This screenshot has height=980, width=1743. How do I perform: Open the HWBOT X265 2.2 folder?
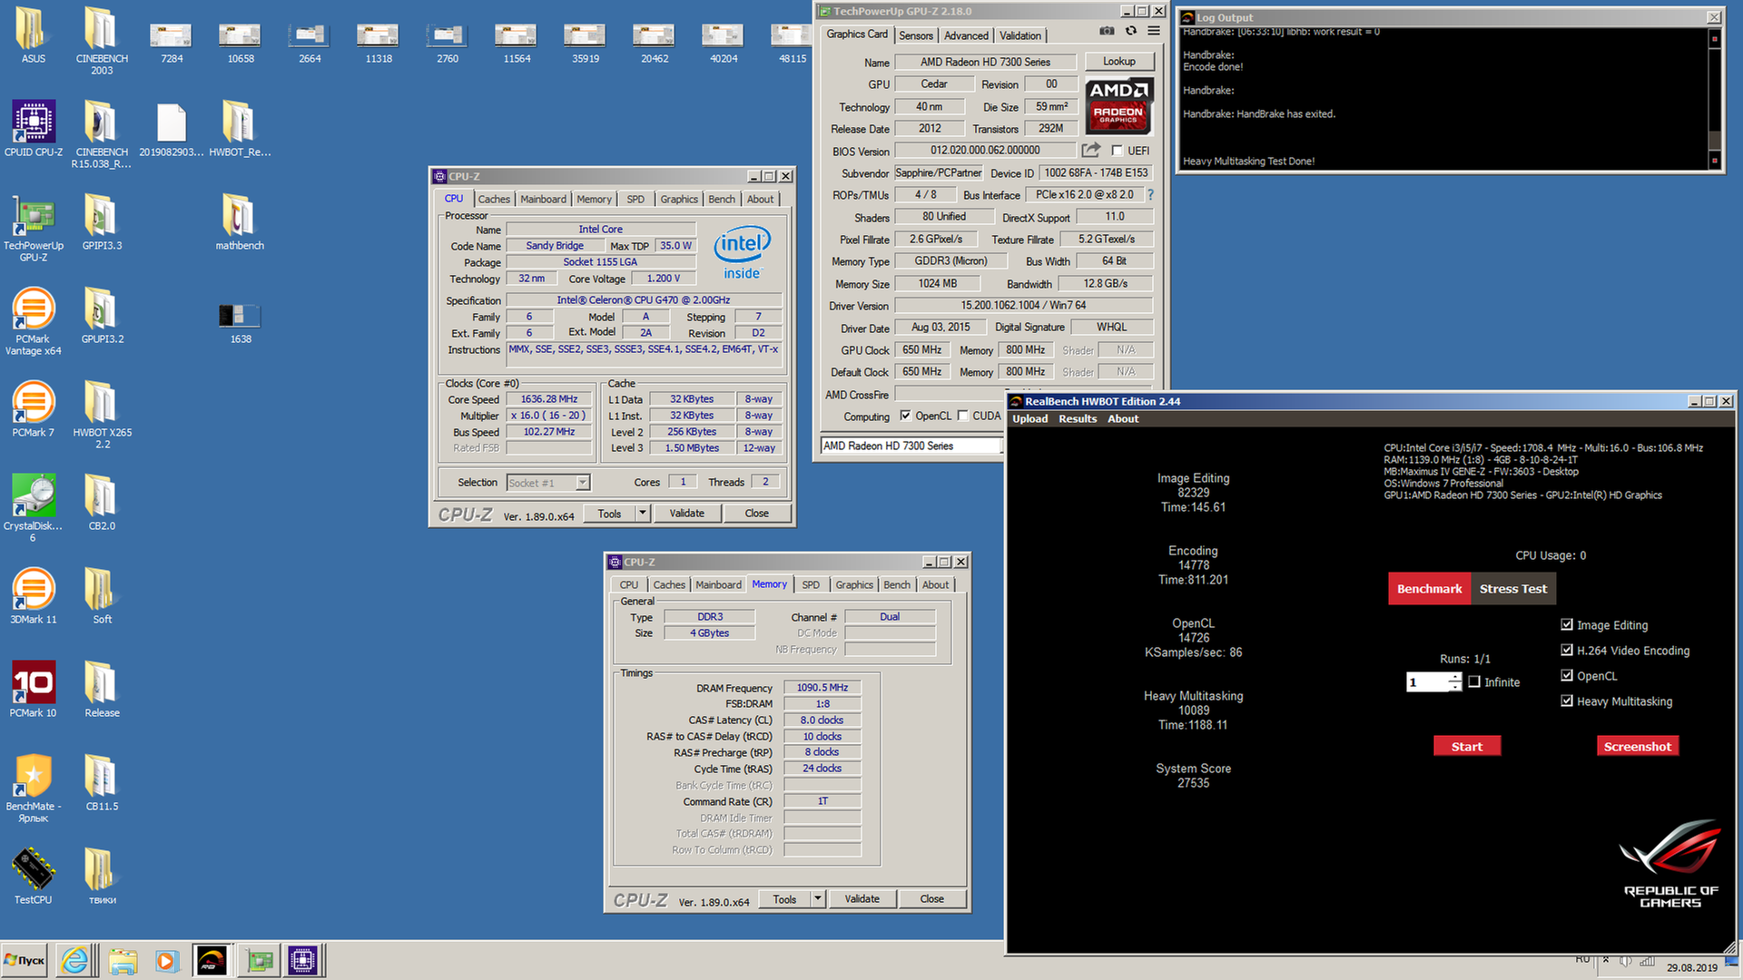(102, 415)
